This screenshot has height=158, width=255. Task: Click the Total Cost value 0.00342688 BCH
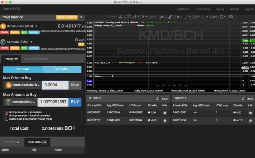58,128
